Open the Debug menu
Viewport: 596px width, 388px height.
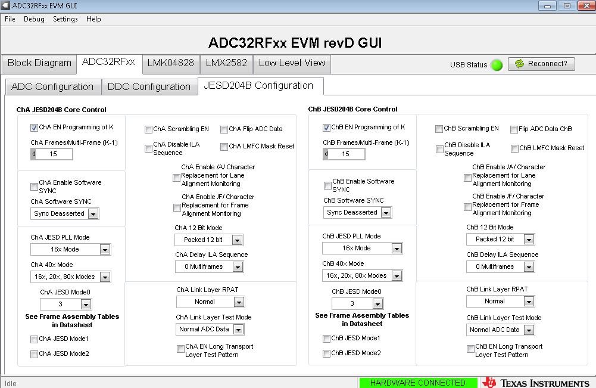34,19
